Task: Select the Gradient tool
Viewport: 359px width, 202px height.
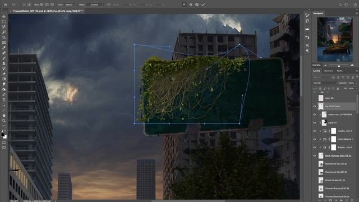Action: (x=4, y=79)
